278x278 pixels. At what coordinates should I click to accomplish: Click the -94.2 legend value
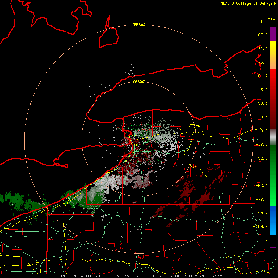[x=262, y=213]
